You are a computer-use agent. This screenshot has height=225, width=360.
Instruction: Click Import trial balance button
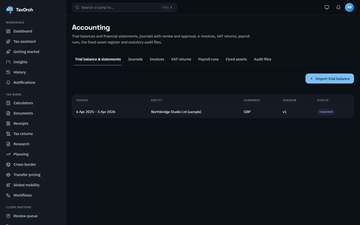pos(330,78)
